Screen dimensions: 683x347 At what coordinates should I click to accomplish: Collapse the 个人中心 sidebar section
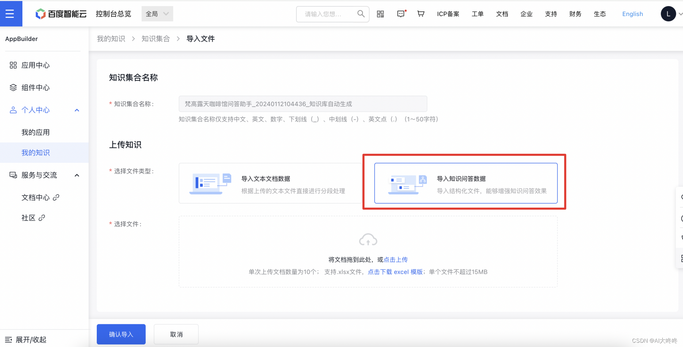pos(76,110)
